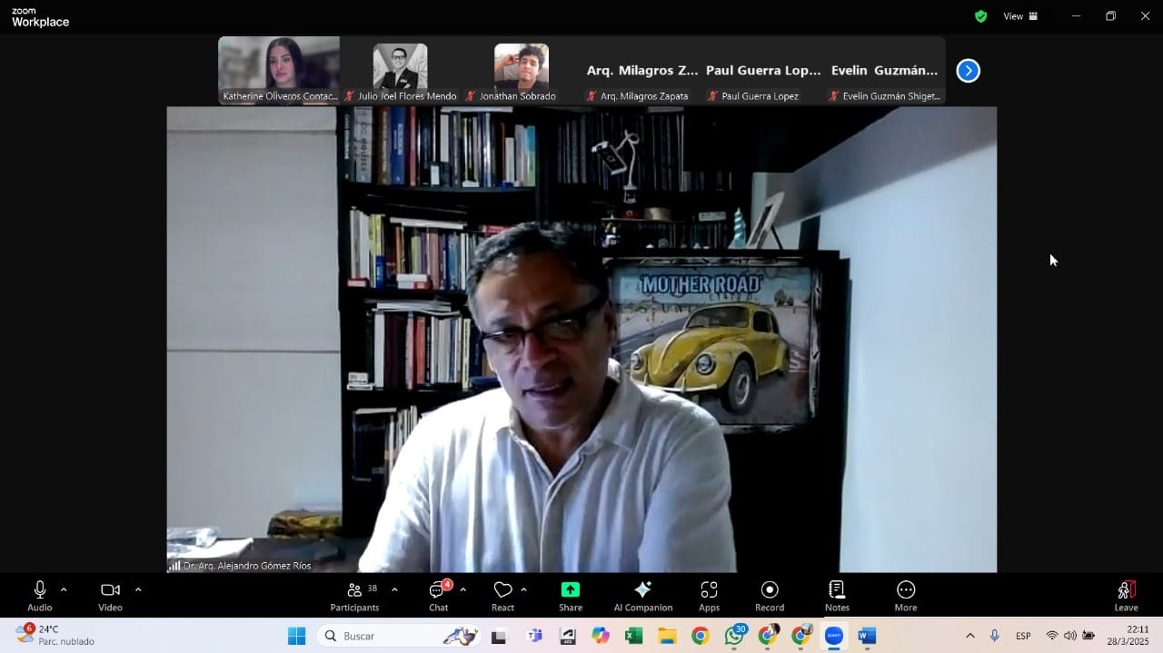Expand the Chat options arrow
This screenshot has height=653, width=1163.
(462, 589)
